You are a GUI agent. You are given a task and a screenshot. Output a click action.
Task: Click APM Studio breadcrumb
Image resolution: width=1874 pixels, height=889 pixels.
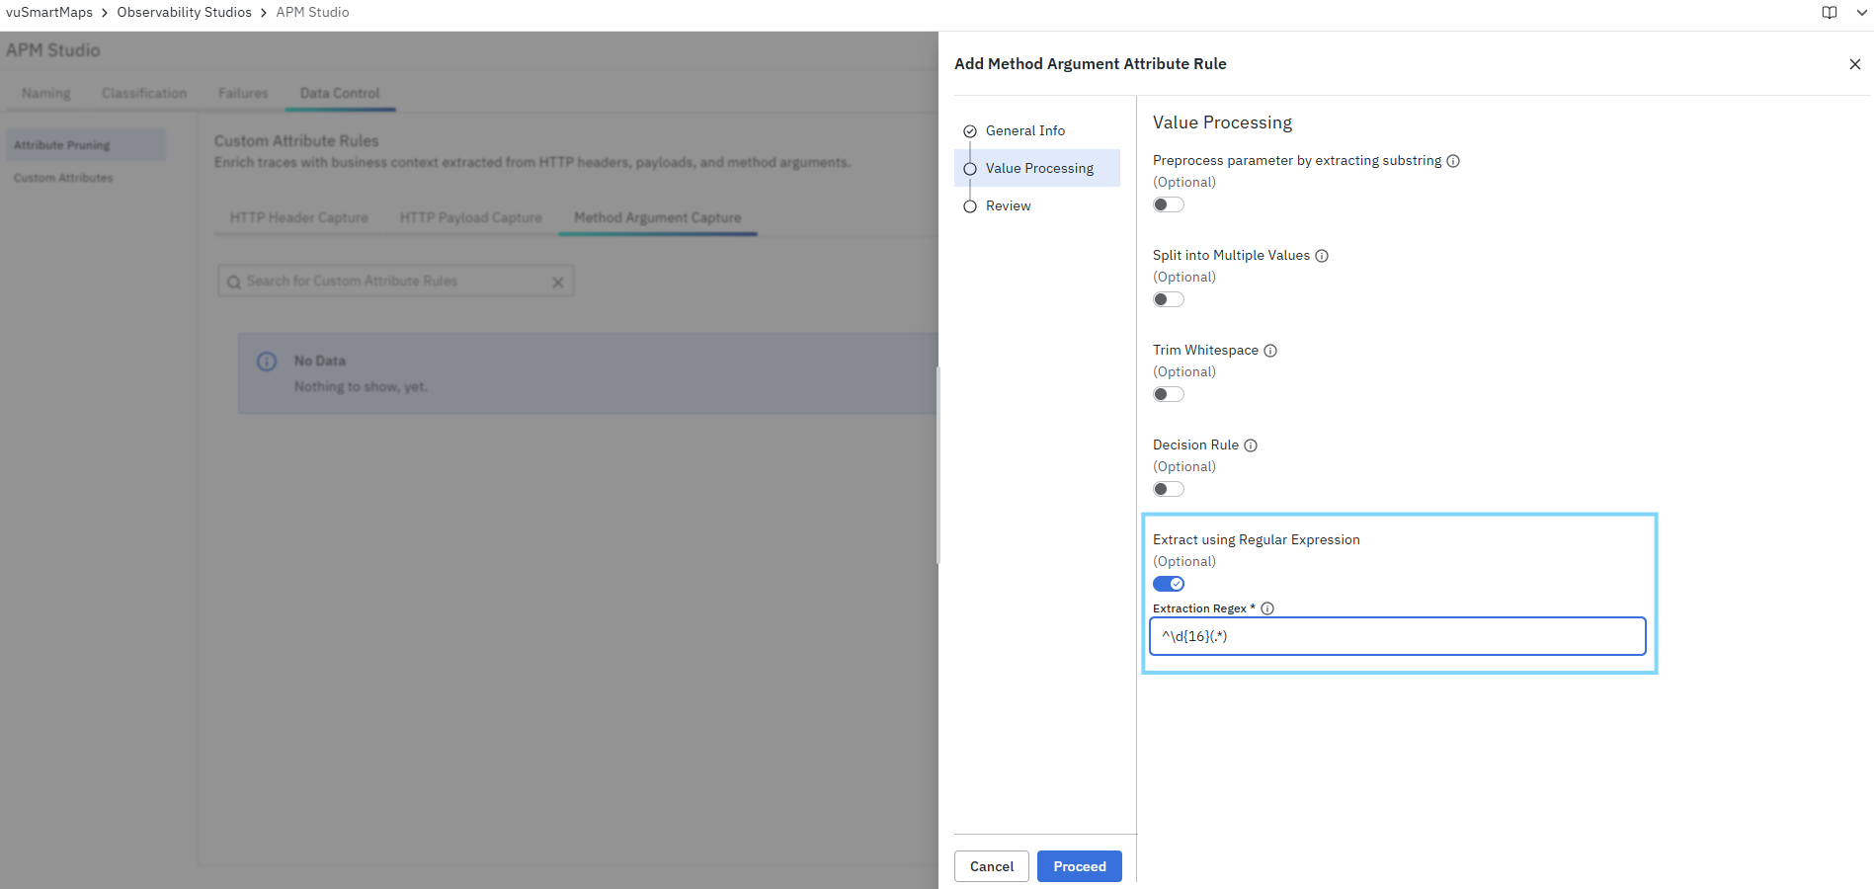pyautogui.click(x=312, y=13)
